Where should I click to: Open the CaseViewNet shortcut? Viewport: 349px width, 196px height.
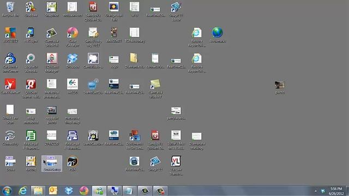pos(10,87)
